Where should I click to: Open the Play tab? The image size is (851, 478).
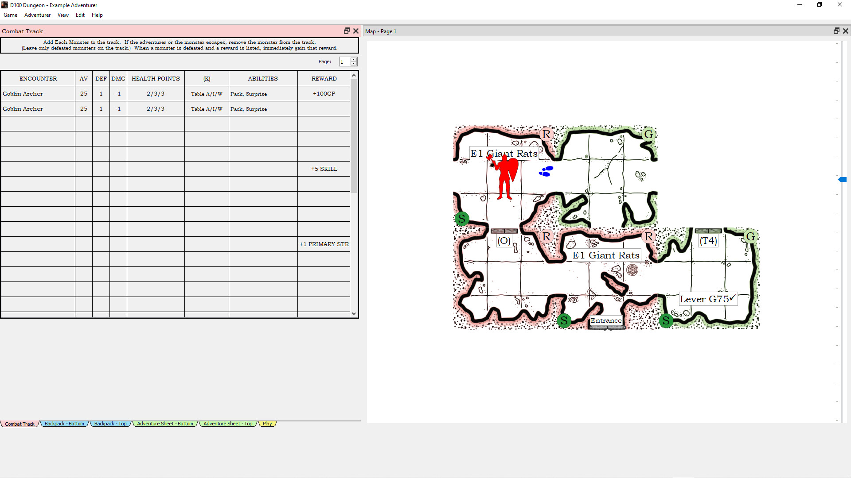pos(267,424)
